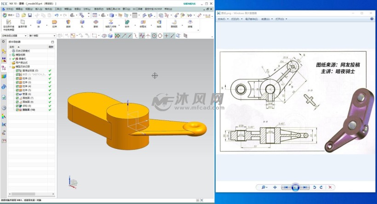Go to next image in Photo Viewer
377x204 pixels.
click(x=304, y=187)
